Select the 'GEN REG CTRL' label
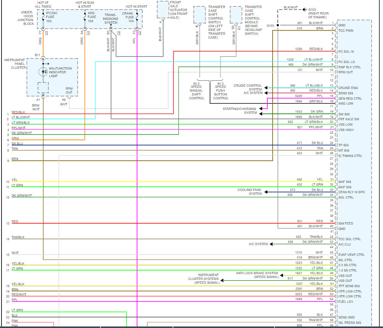The image size is (383, 328). (350, 99)
